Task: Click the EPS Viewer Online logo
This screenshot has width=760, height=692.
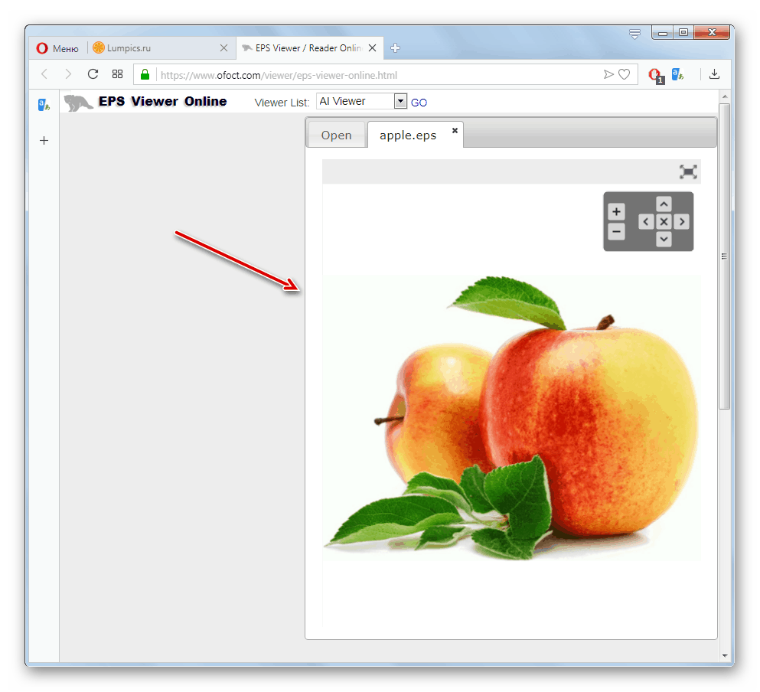Action: 146,101
